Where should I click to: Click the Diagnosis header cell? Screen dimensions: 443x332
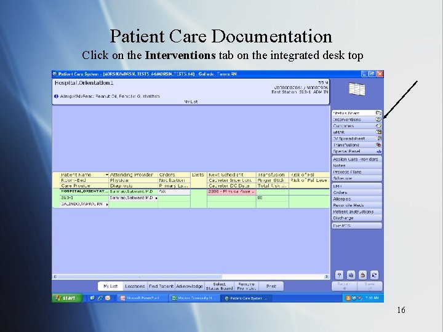[x=134, y=186]
